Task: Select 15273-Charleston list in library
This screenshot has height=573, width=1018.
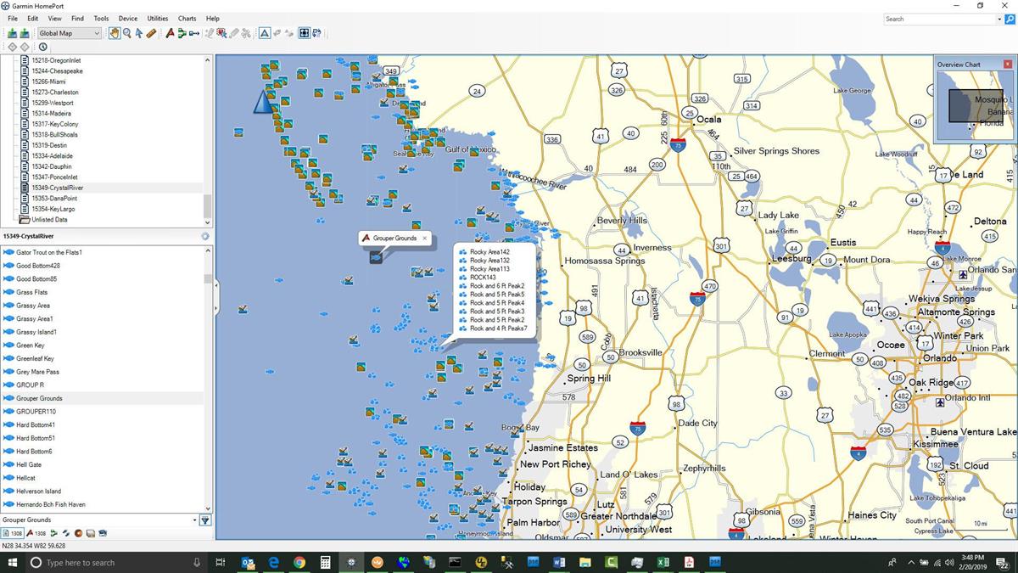Action: 55,93
